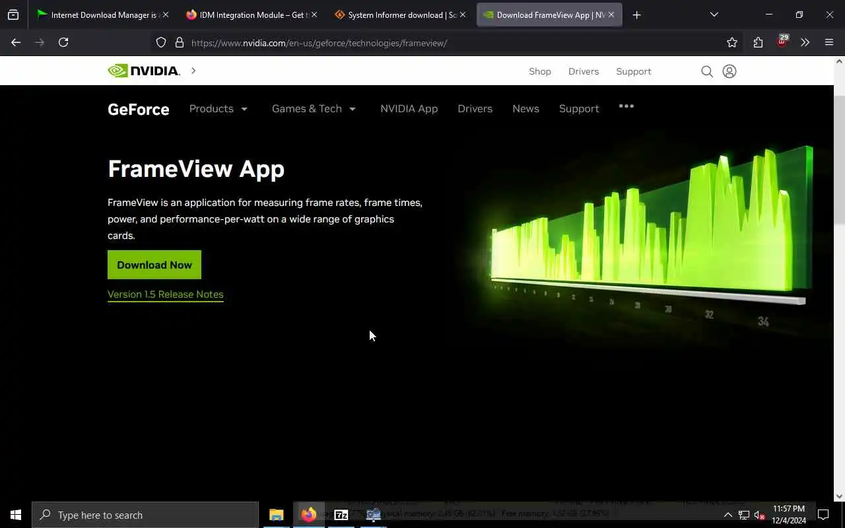The image size is (845, 528).
Task: Click Drivers in the top NVIDIA header
Action: coord(584,71)
